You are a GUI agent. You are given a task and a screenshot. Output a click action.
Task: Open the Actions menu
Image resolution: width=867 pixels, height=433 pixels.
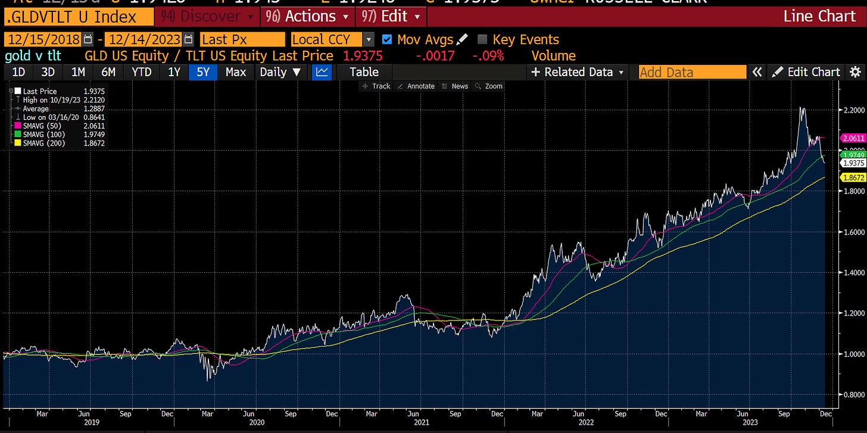click(307, 16)
